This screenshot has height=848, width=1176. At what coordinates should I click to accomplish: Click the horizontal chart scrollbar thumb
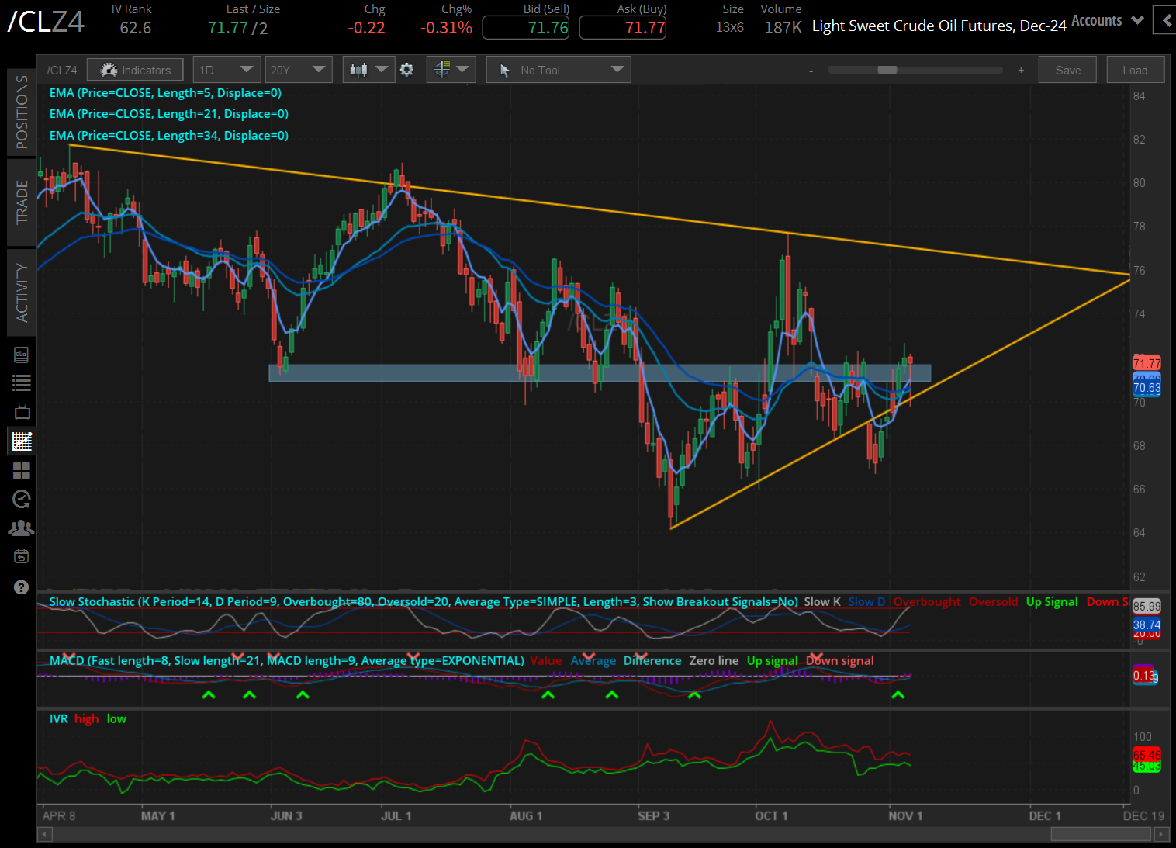pyautogui.click(x=1100, y=834)
